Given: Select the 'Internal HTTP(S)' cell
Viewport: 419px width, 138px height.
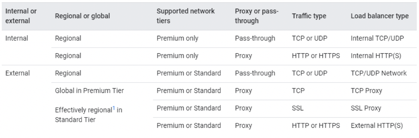Looking at the screenshot, I should pyautogui.click(x=376, y=56).
